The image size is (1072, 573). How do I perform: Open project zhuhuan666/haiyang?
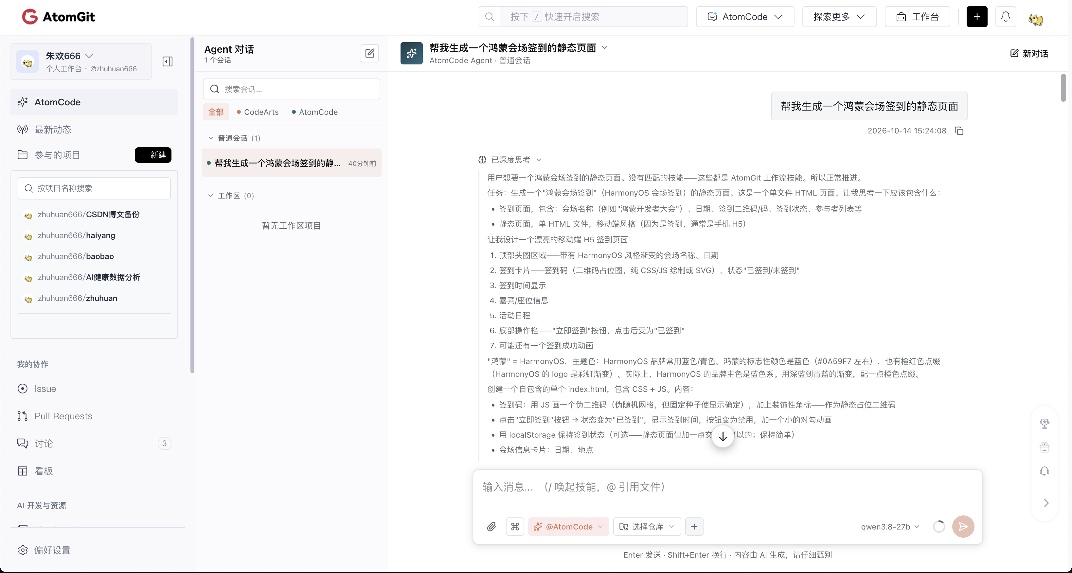click(77, 235)
